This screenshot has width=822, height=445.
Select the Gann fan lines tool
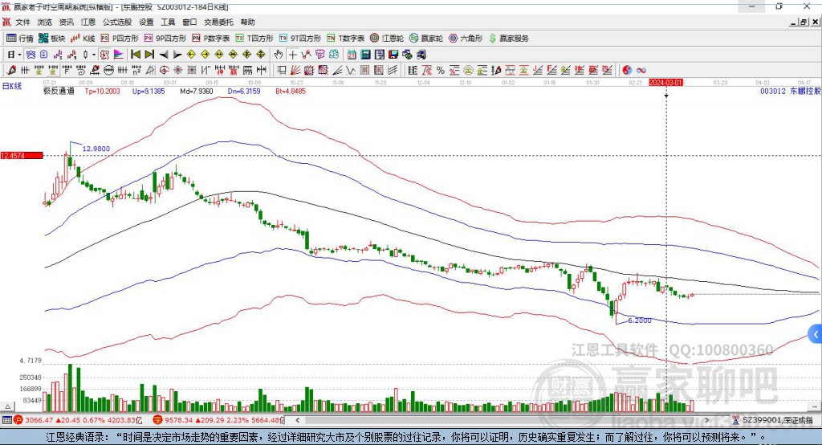(x=295, y=70)
